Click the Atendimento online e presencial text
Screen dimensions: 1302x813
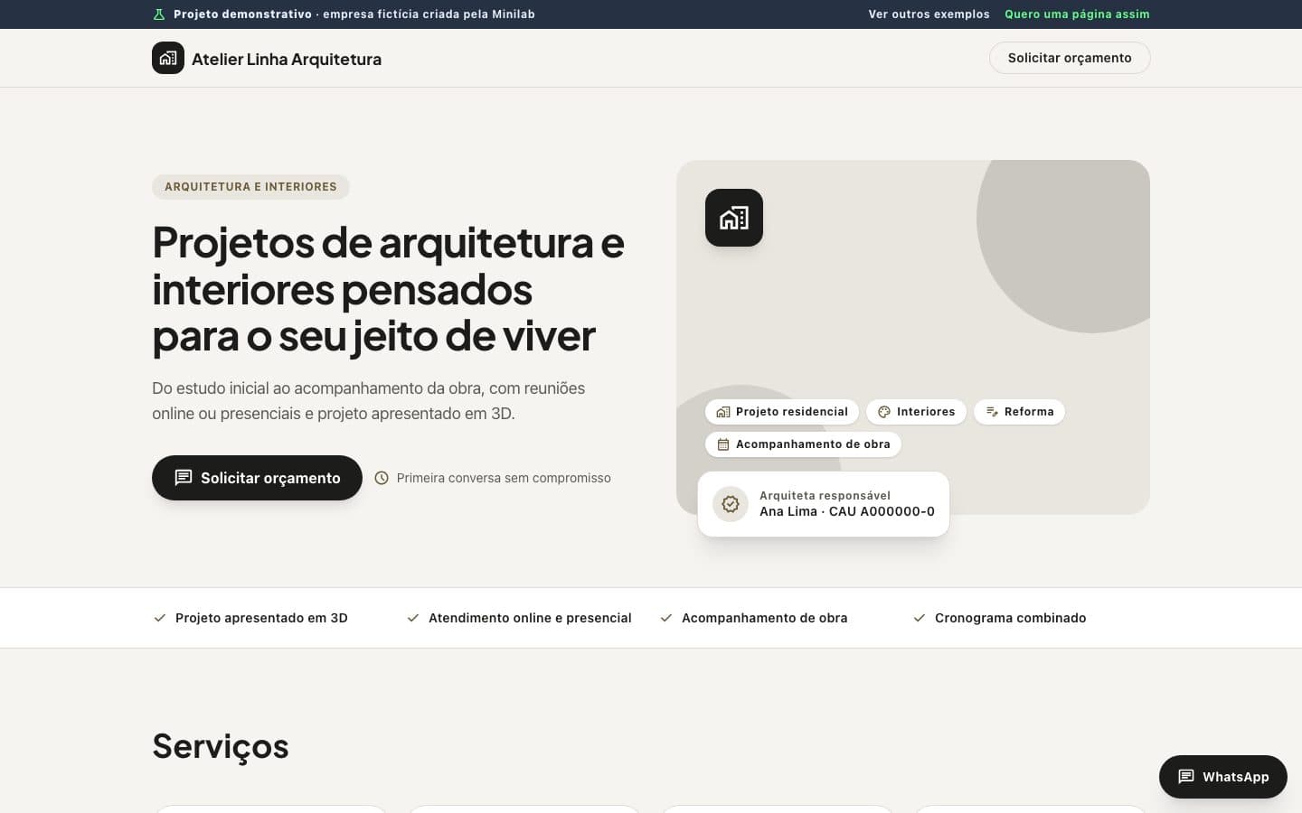click(x=530, y=618)
